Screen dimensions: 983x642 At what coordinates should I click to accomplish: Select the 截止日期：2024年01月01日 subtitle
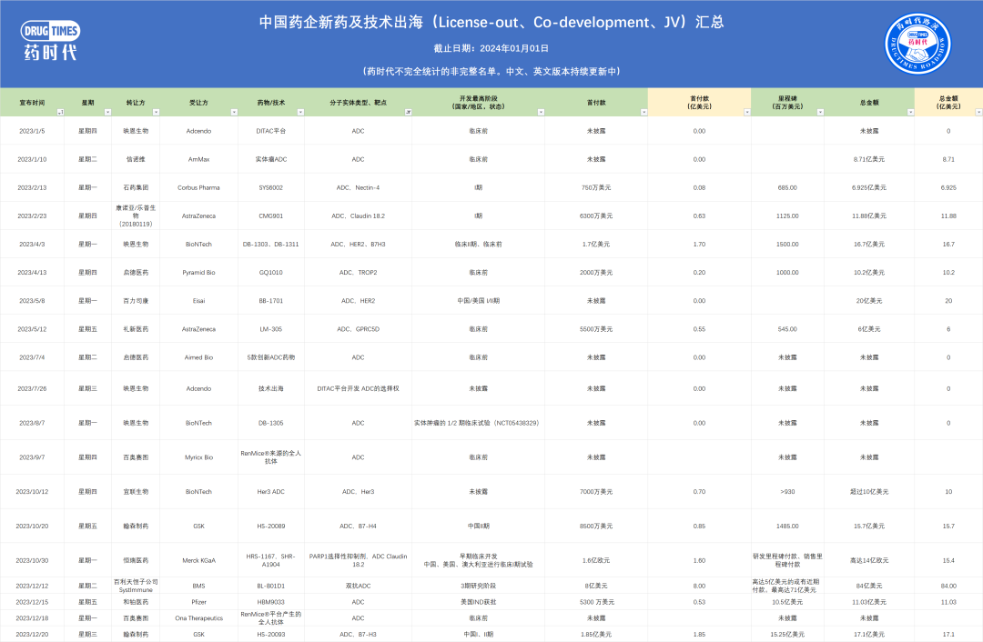pyautogui.click(x=491, y=48)
